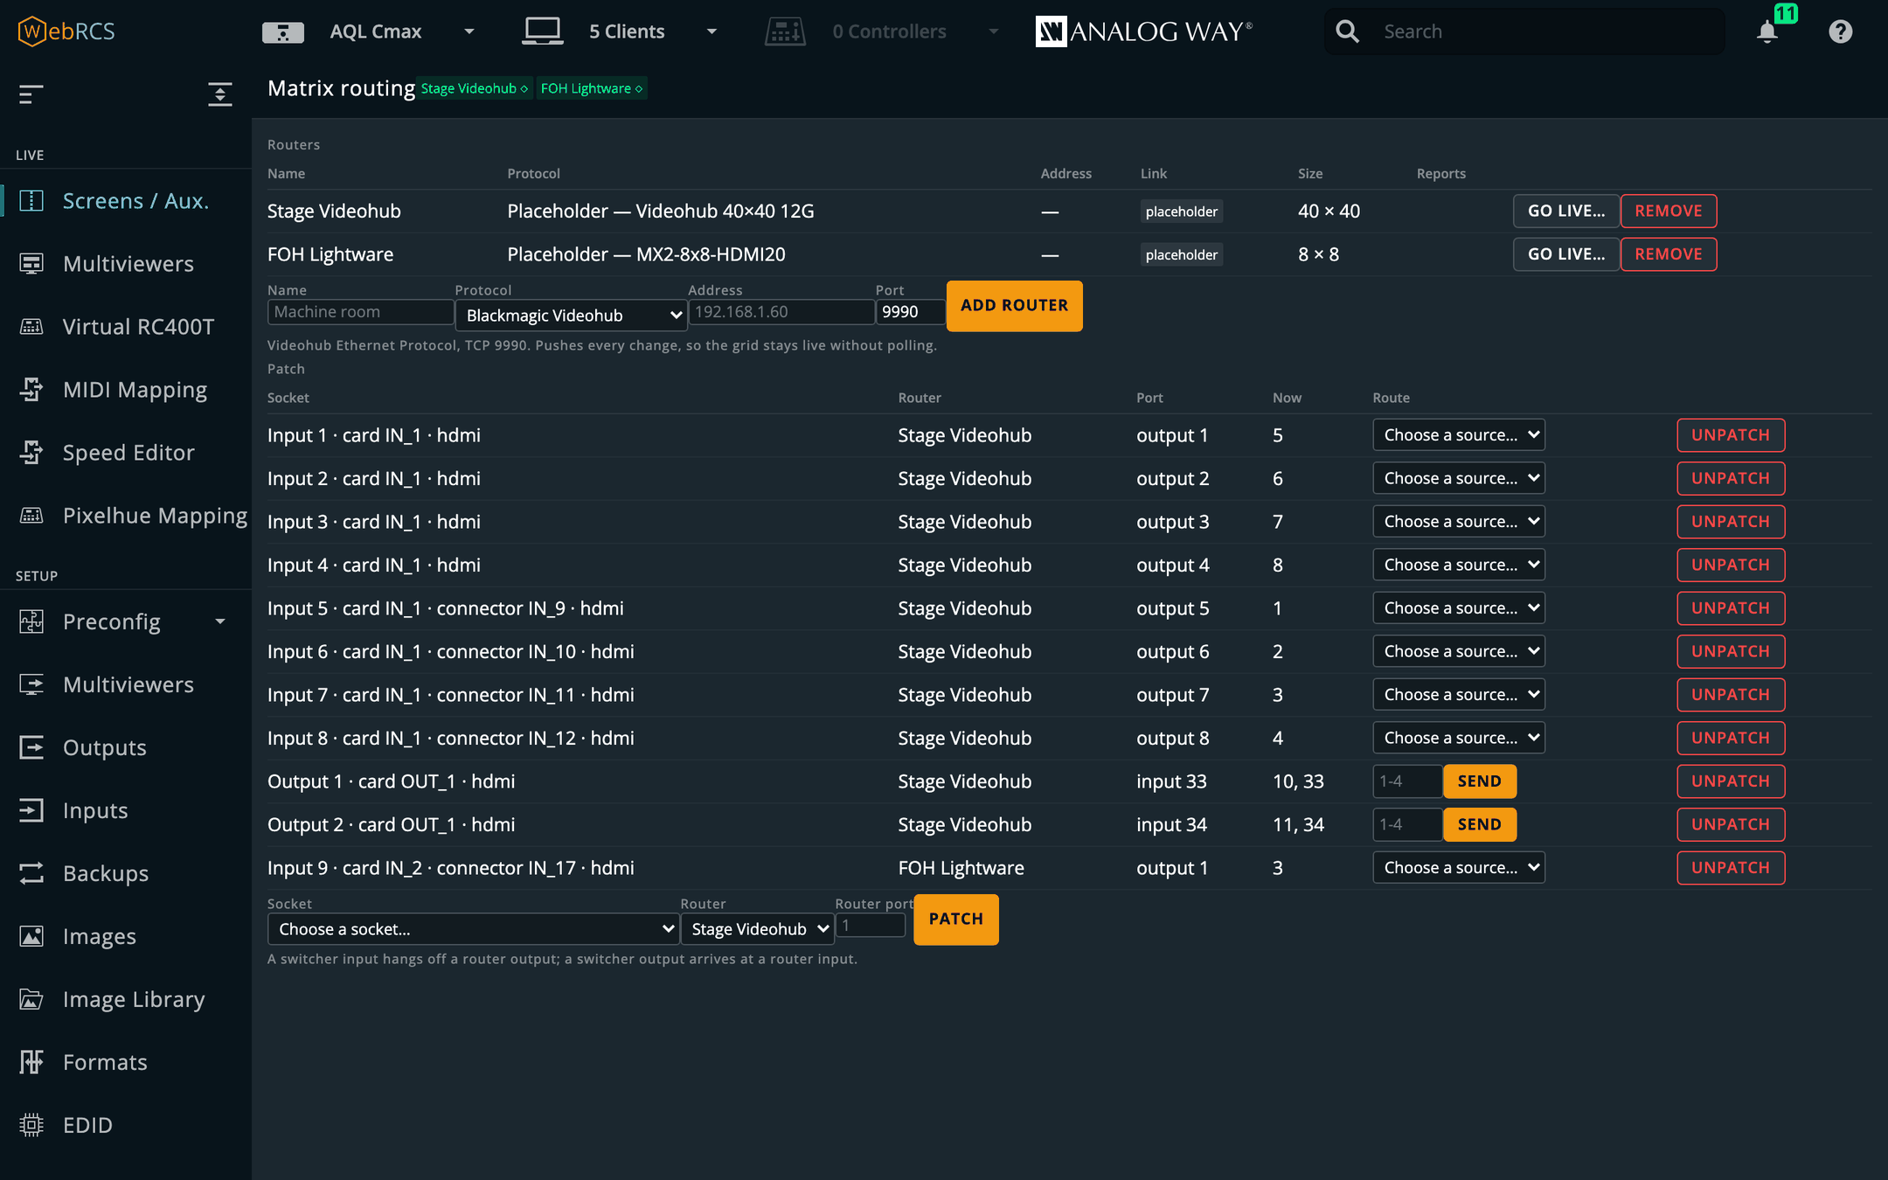Navigate to the Pixelhue Mapping page
The width and height of the screenshot is (1888, 1180).
[155, 516]
